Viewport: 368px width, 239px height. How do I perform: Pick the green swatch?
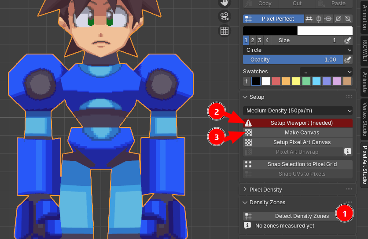[306, 81]
